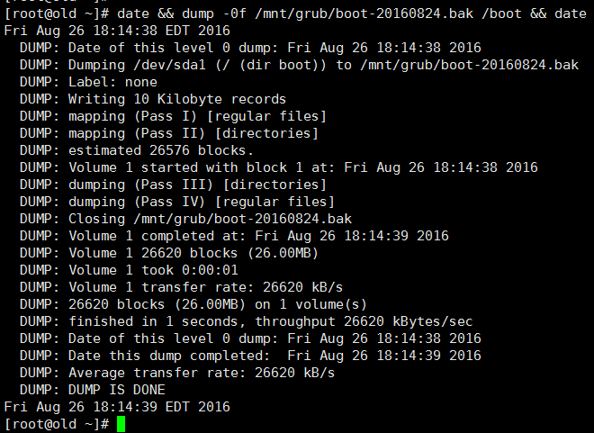Click the 'Label: none' line
Image resolution: width=594 pixels, height=433 pixels.
point(88,82)
